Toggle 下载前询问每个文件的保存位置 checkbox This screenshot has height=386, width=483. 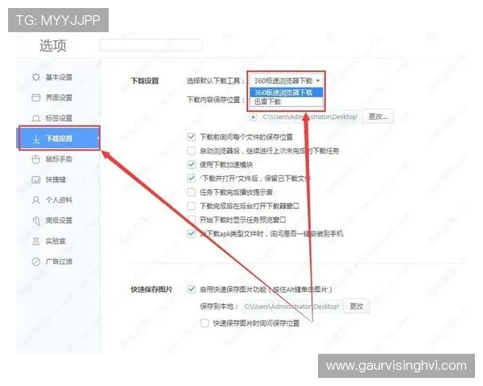point(192,137)
